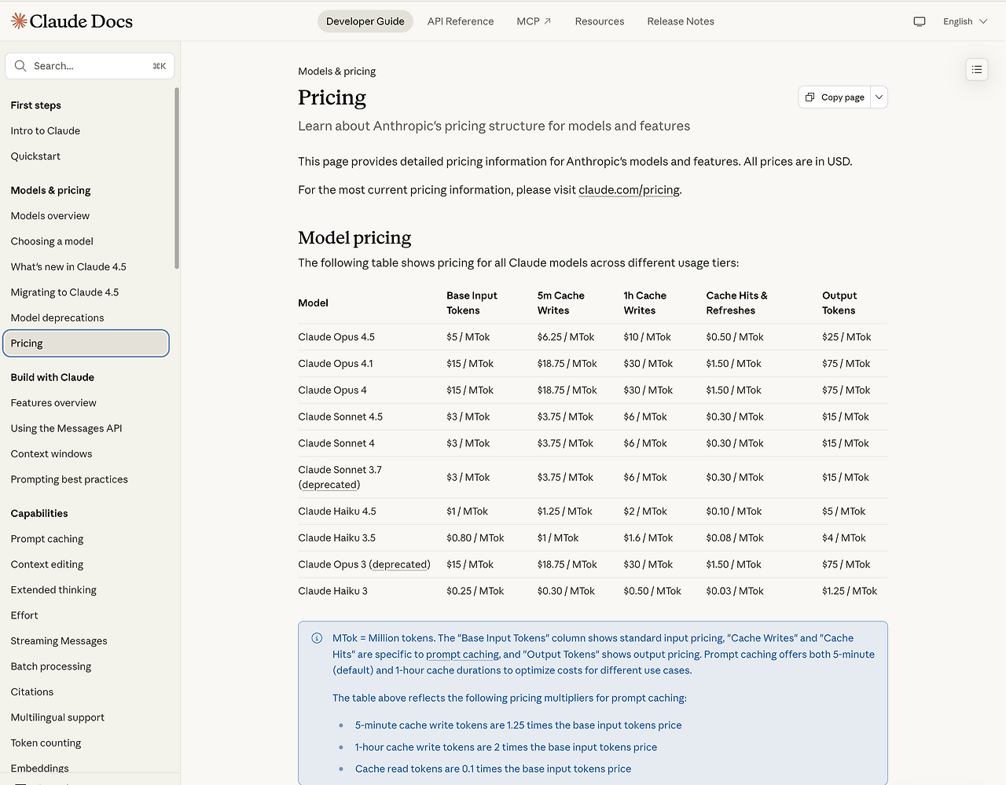Image resolution: width=1006 pixels, height=785 pixels.
Task: View Model deprecations page
Action: [x=57, y=317]
